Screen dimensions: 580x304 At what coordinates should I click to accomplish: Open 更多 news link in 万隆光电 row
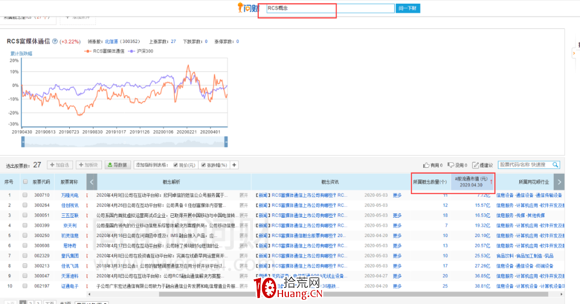click(397, 195)
